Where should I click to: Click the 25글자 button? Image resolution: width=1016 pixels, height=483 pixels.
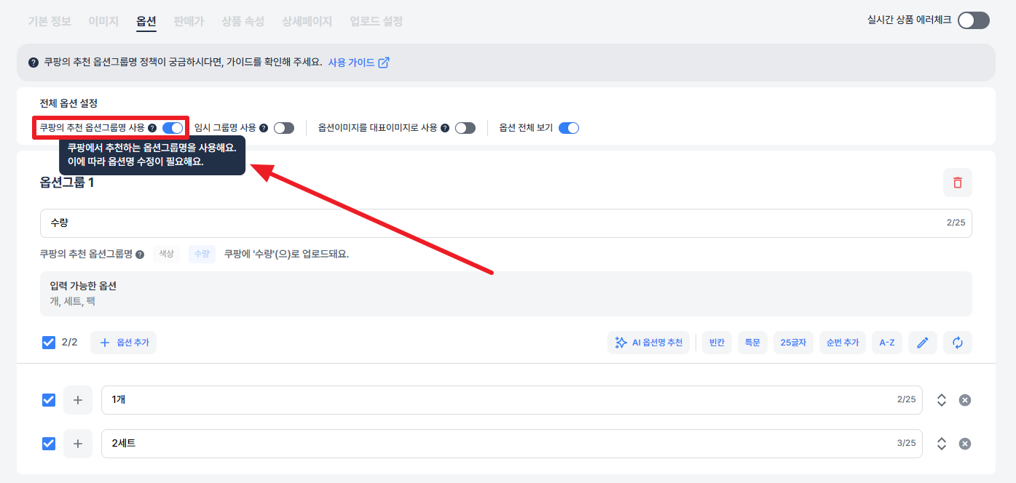(x=793, y=343)
